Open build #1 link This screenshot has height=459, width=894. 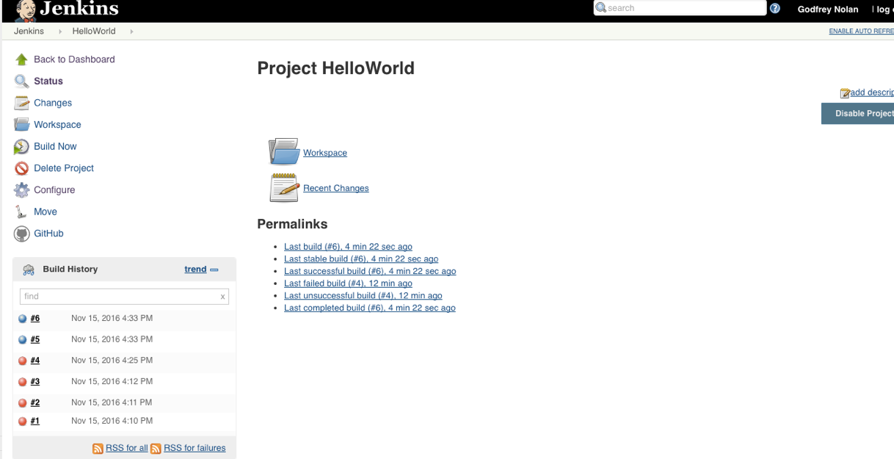tap(35, 422)
